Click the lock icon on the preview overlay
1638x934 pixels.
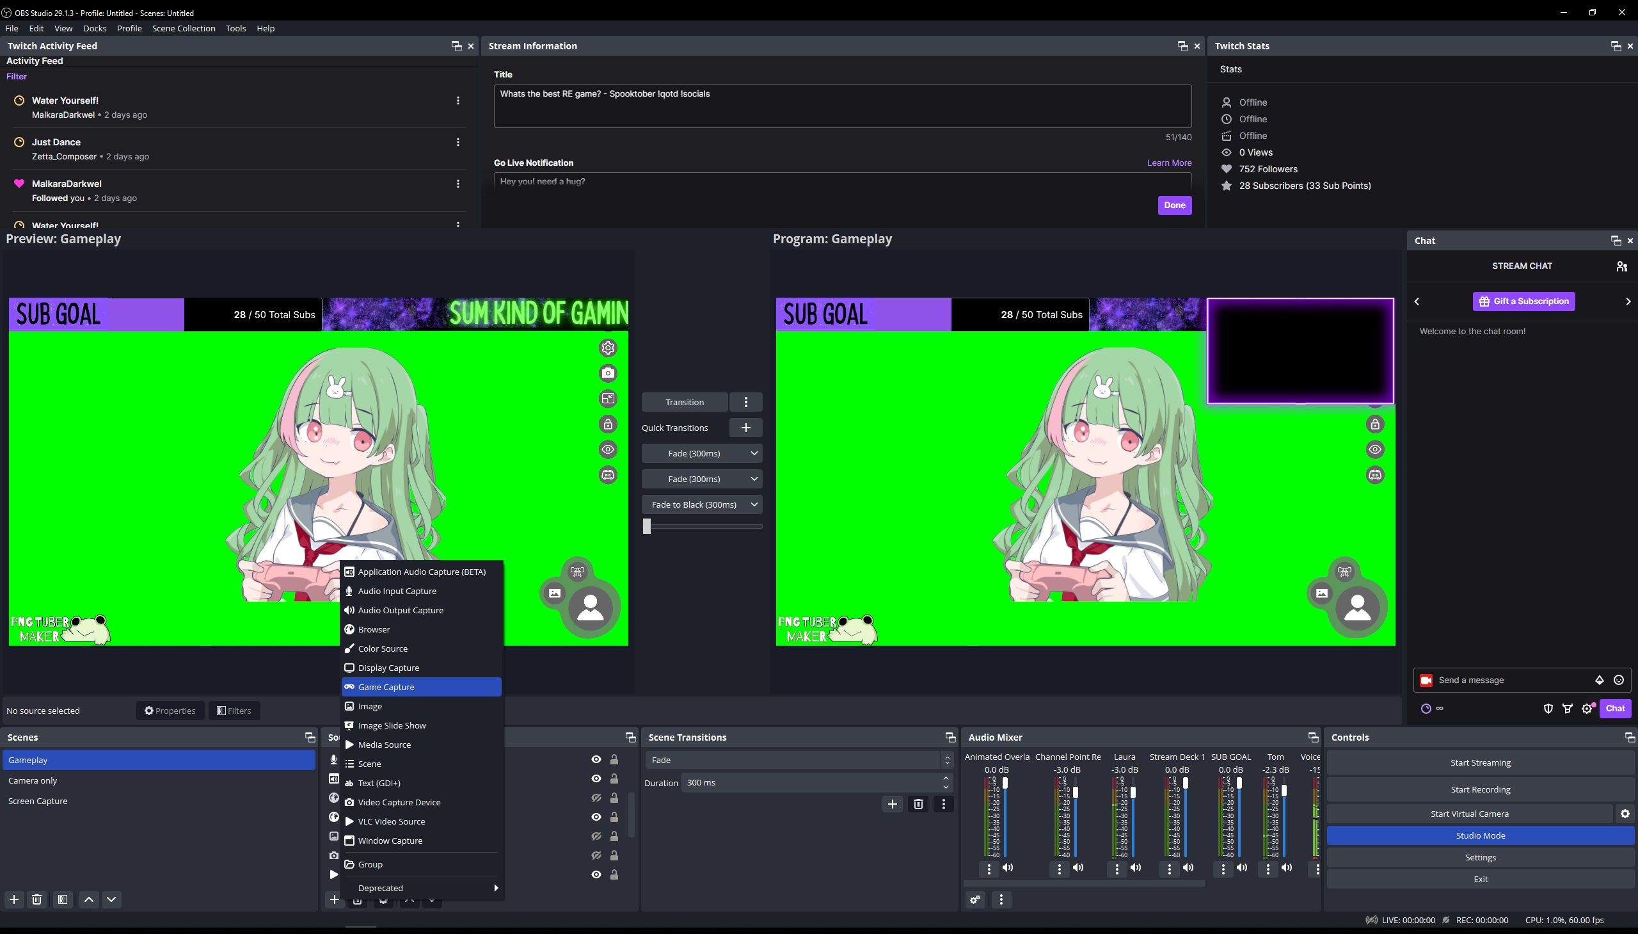click(x=607, y=424)
